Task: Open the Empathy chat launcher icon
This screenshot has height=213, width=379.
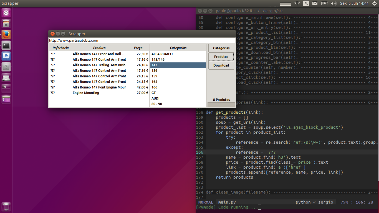Action: 6,56
